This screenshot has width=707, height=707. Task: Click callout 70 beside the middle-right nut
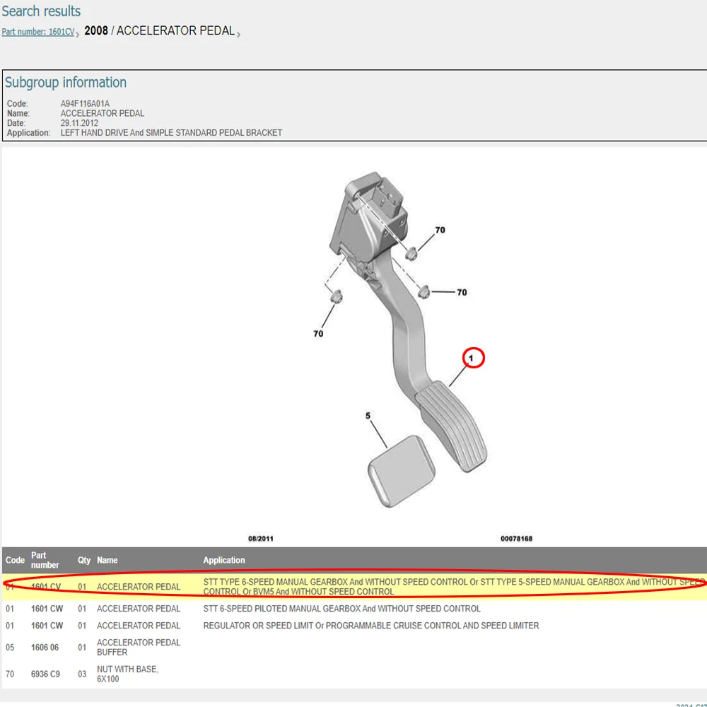pyautogui.click(x=462, y=292)
